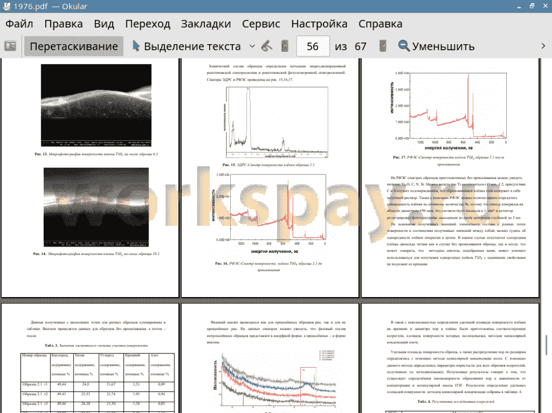Click the Рис. 16 red spectrum chart
This screenshot has height=413, width=552.
click(269, 213)
